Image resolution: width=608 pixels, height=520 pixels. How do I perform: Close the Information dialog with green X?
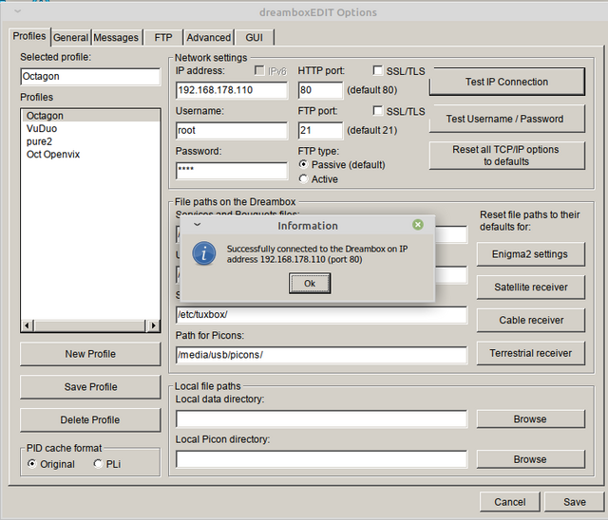coord(418,225)
